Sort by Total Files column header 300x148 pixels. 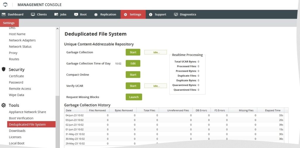[148, 110]
